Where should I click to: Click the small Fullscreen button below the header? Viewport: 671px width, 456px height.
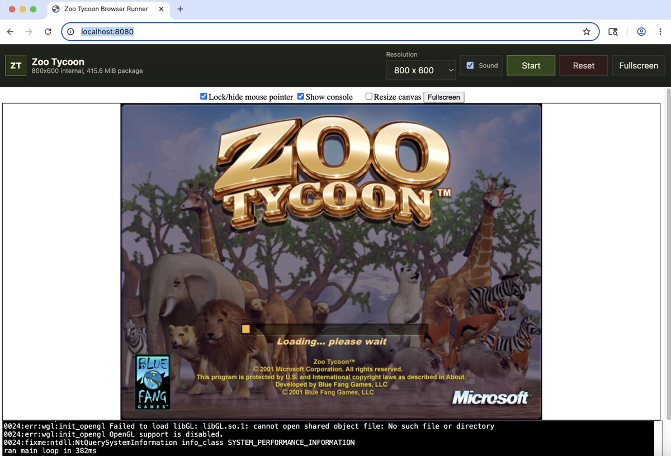click(x=443, y=97)
